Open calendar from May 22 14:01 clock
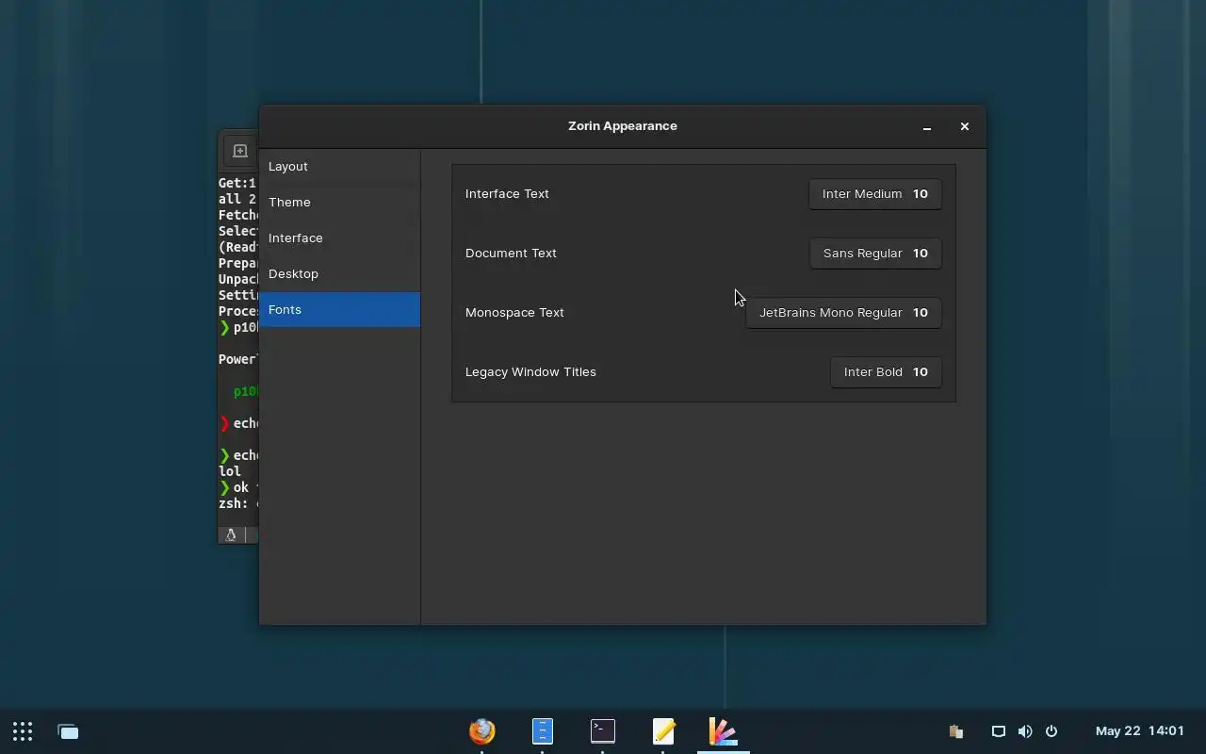This screenshot has width=1206, height=754. tap(1139, 731)
